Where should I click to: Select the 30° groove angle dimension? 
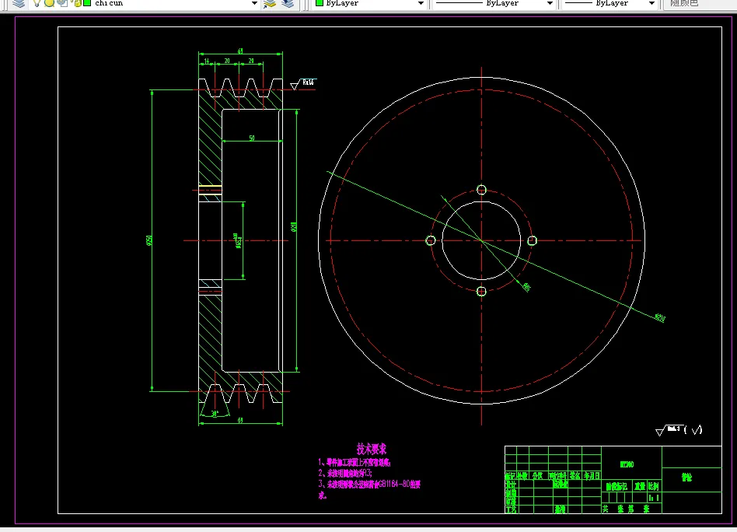point(215,414)
